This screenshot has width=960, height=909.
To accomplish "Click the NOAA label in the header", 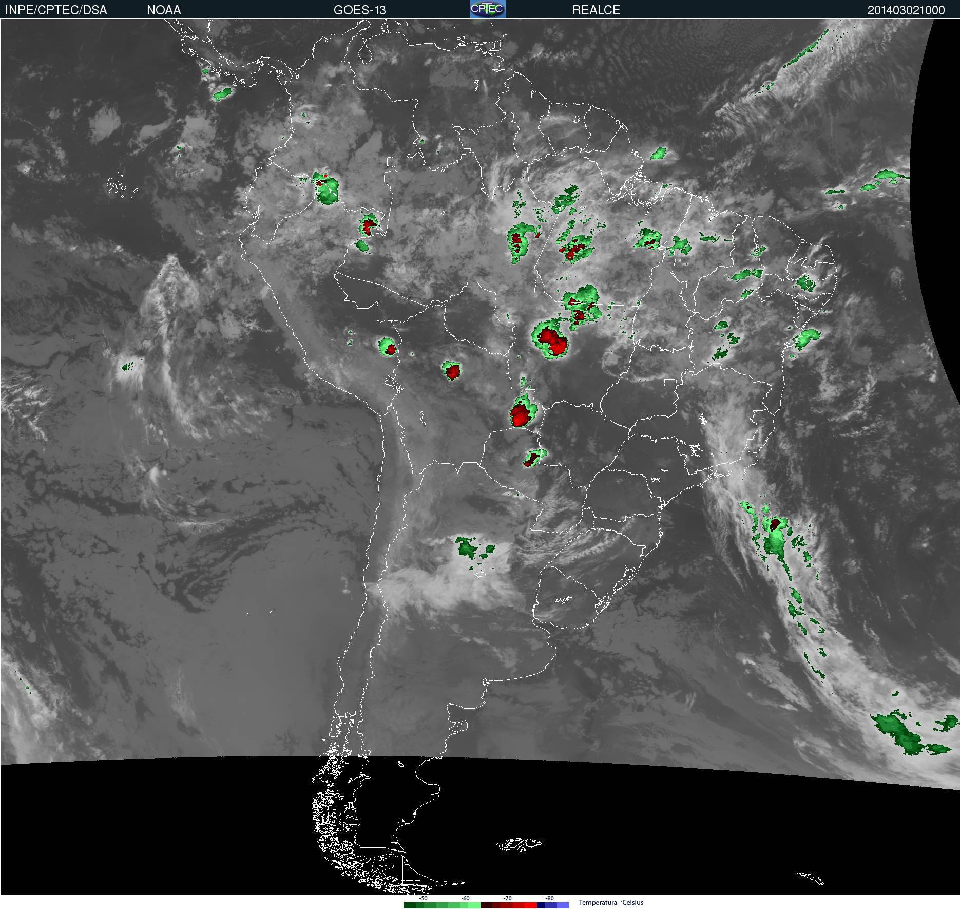I will pos(164,10).
